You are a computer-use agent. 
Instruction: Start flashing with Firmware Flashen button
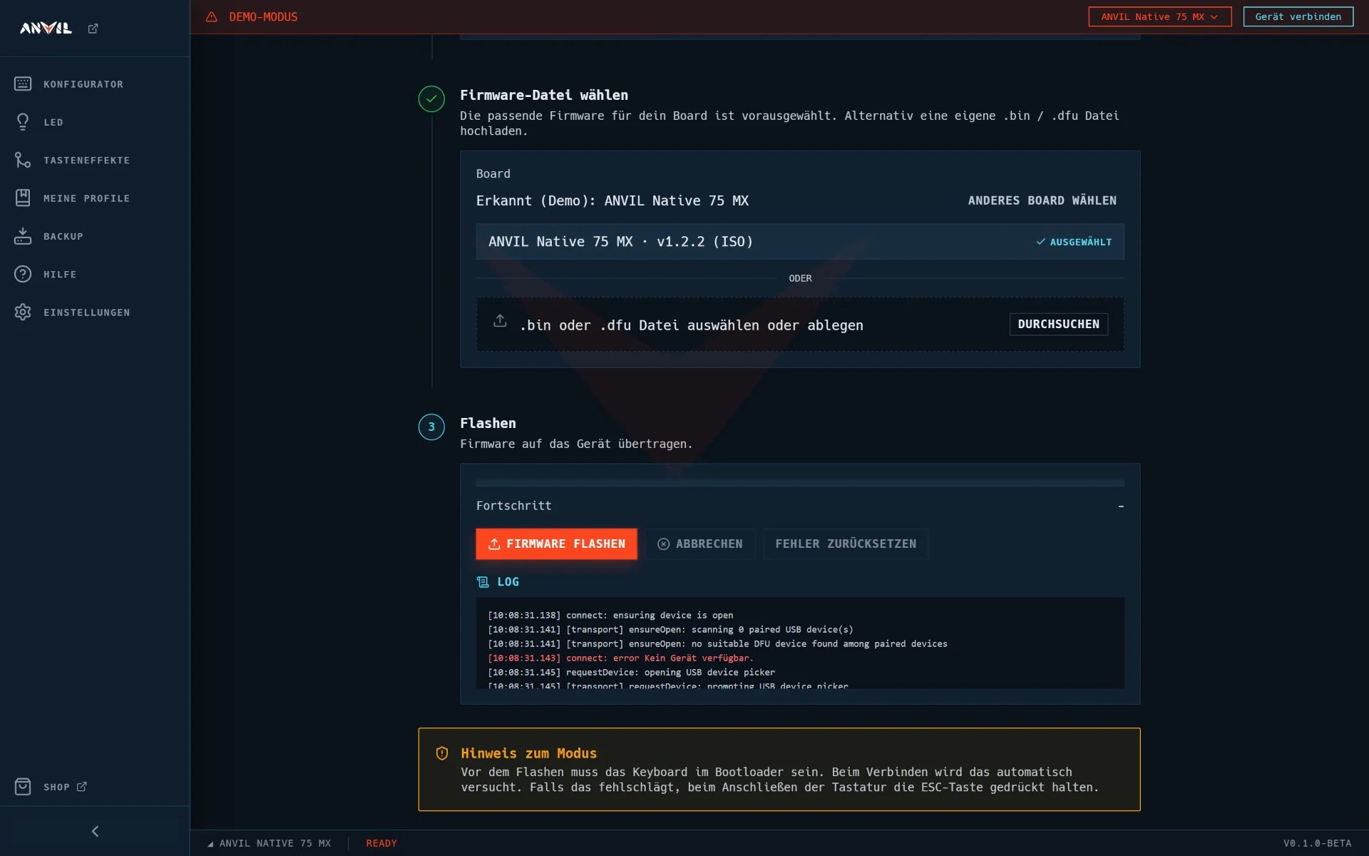coord(556,544)
